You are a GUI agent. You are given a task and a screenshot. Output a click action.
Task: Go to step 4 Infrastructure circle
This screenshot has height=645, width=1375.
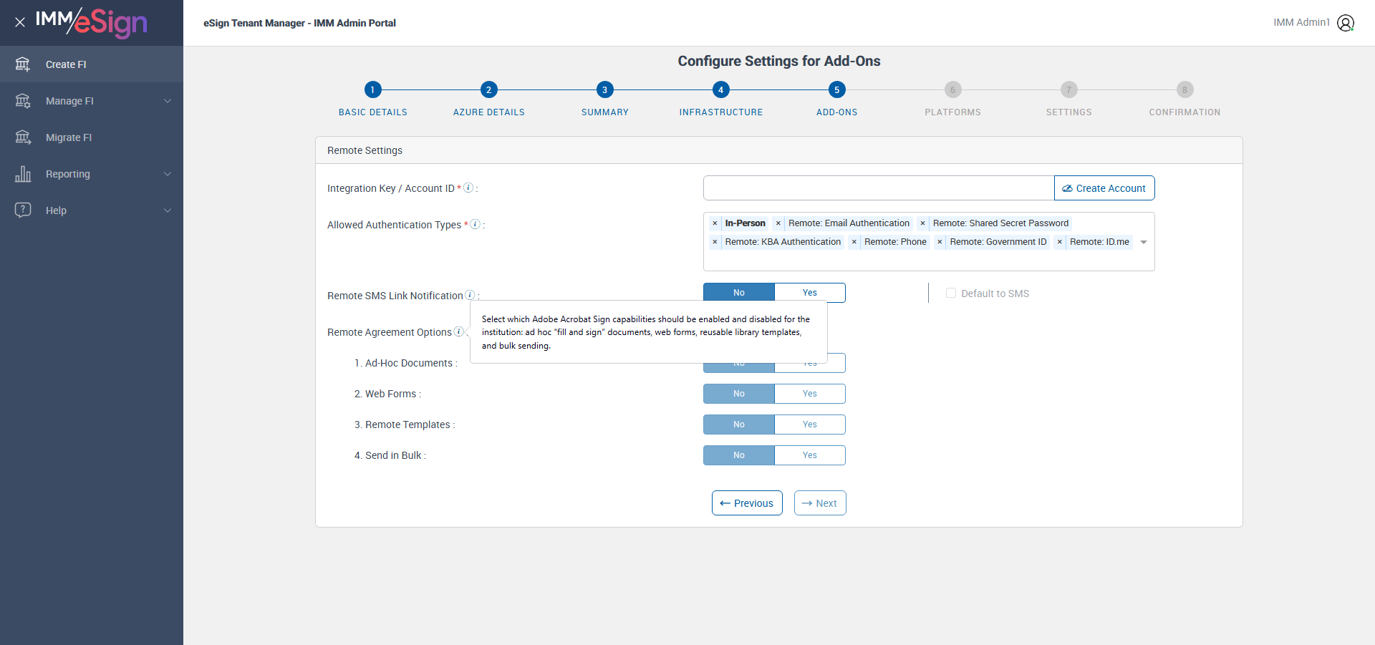[720, 89]
